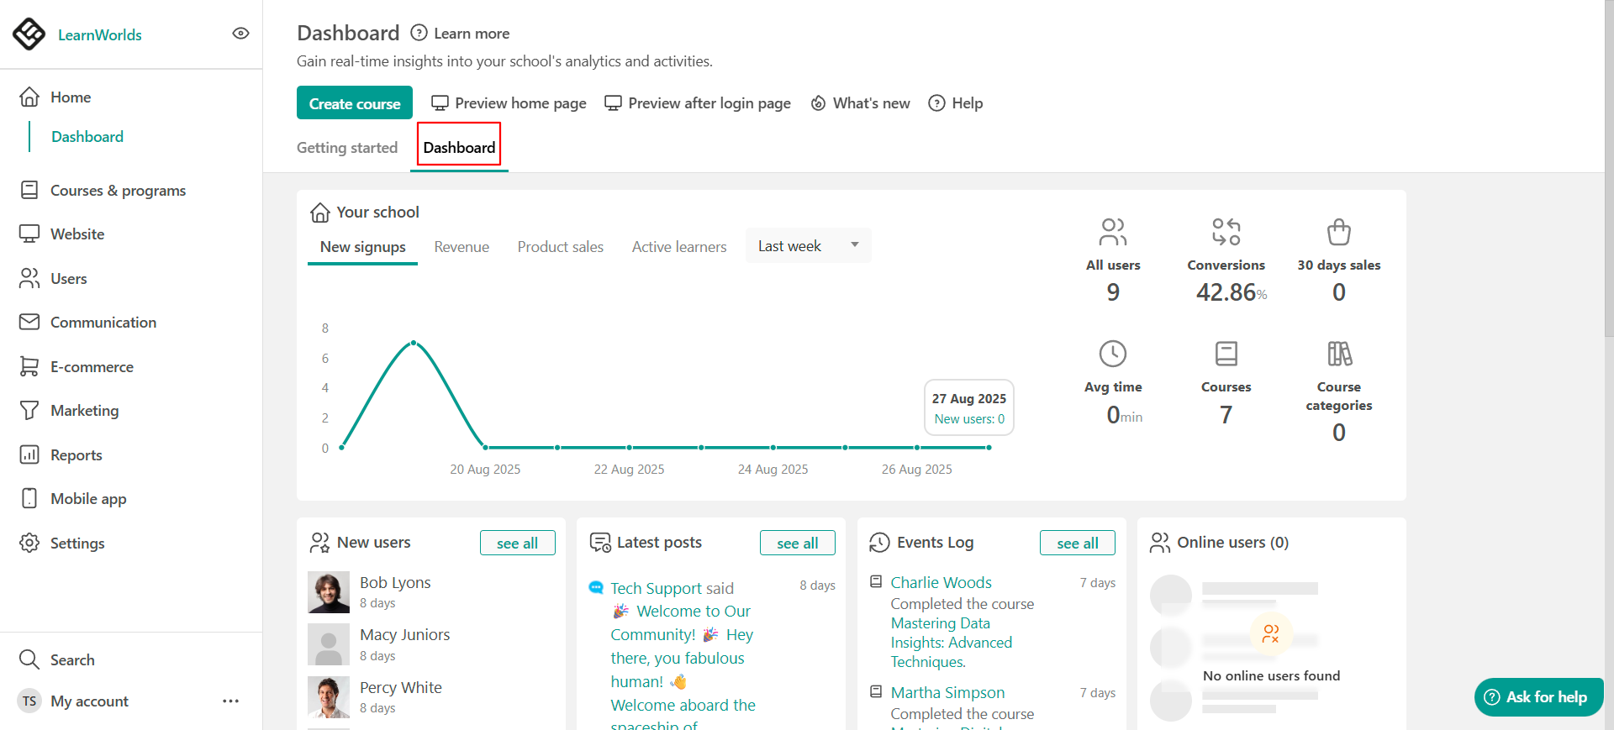This screenshot has height=730, width=1614.
Task: Open the Last week period dropdown
Action: (808, 245)
